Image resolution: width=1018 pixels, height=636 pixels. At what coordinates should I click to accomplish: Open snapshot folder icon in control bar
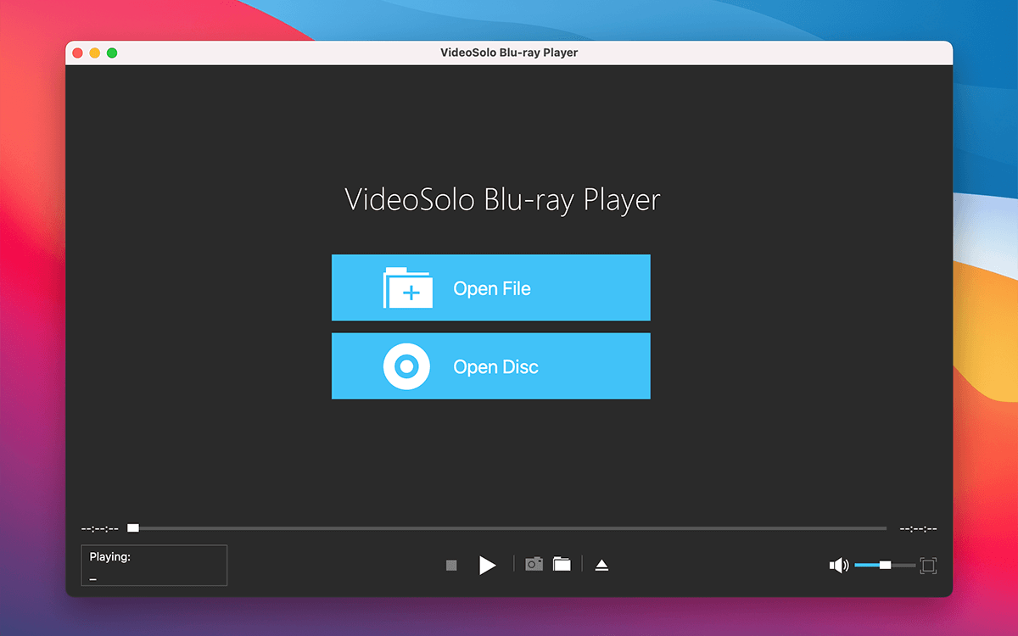pos(562,564)
